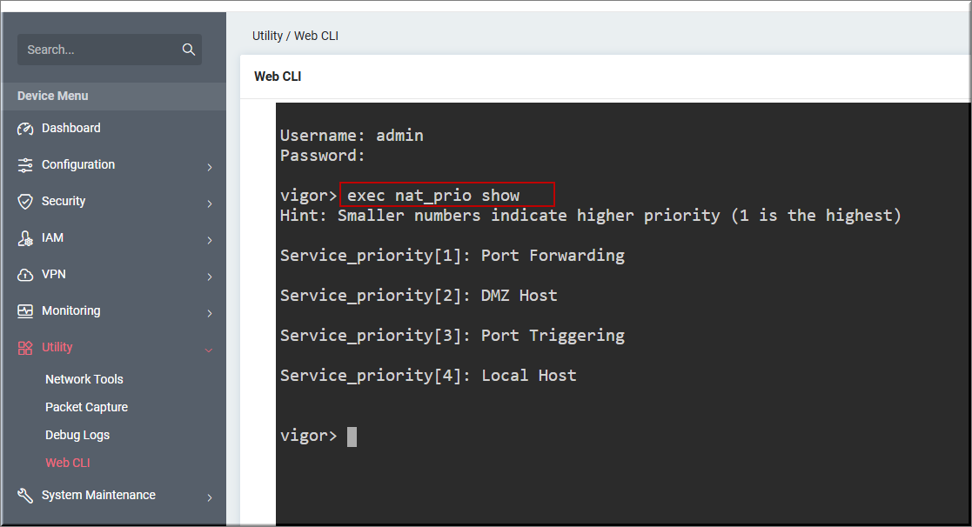
Task: Expand the System Maintenance chevron
Action: pyautogui.click(x=210, y=497)
